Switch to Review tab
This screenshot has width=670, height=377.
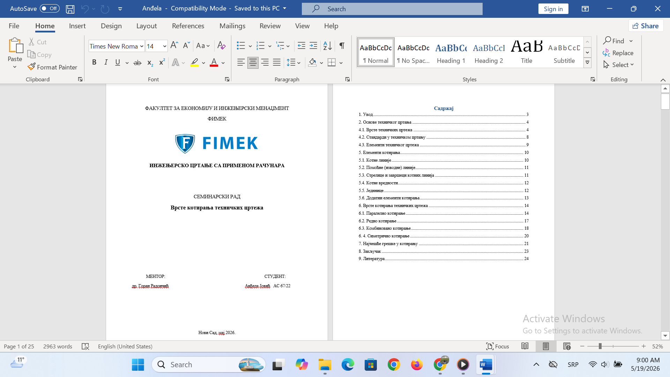[270, 26]
